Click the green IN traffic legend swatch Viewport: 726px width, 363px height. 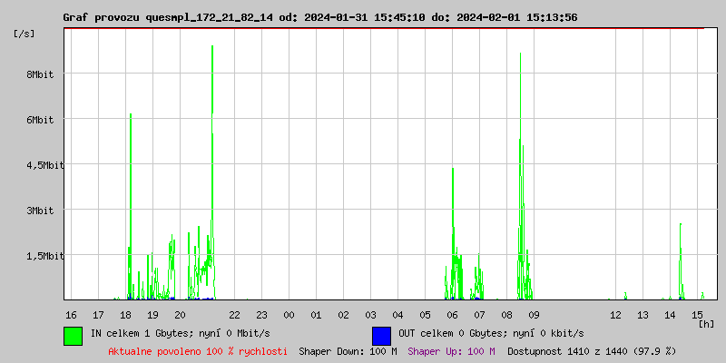tap(73, 335)
